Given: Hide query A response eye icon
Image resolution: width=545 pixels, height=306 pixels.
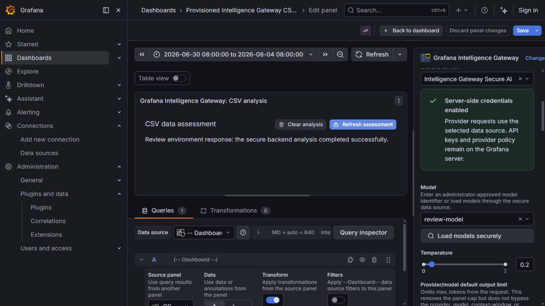Looking at the screenshot, I should tap(362, 260).
